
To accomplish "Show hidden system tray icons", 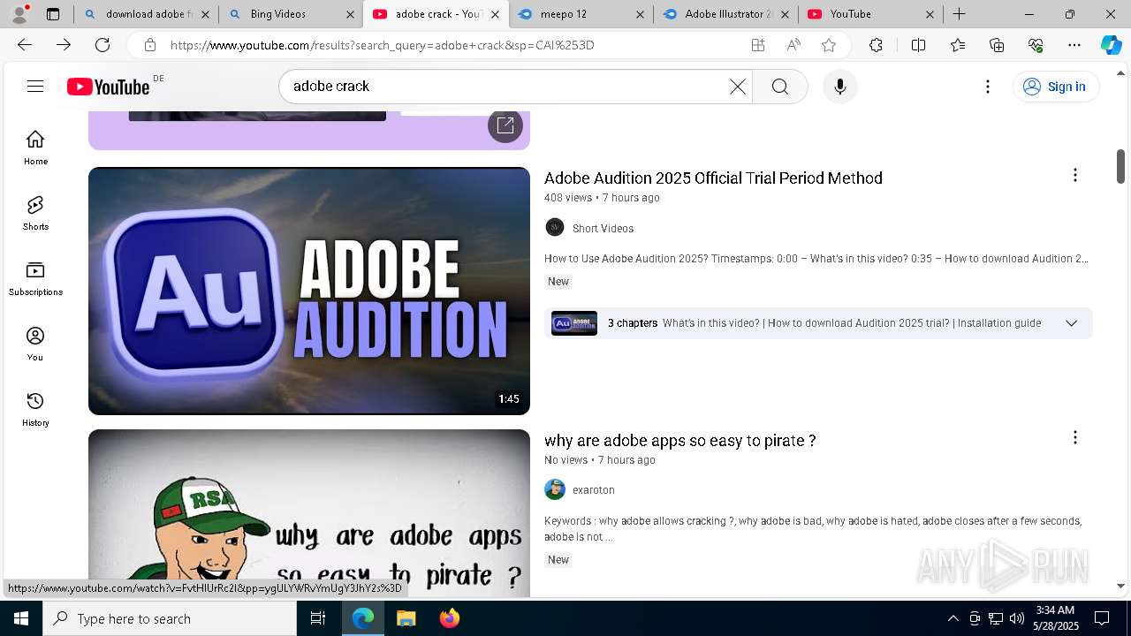I will [x=953, y=618].
